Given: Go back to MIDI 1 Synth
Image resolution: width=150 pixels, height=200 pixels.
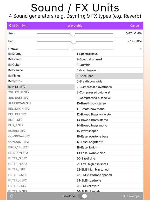Looking at the screenshot, I should pos(19,26).
